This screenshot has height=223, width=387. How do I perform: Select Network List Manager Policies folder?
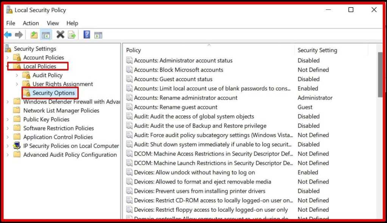[61, 111]
